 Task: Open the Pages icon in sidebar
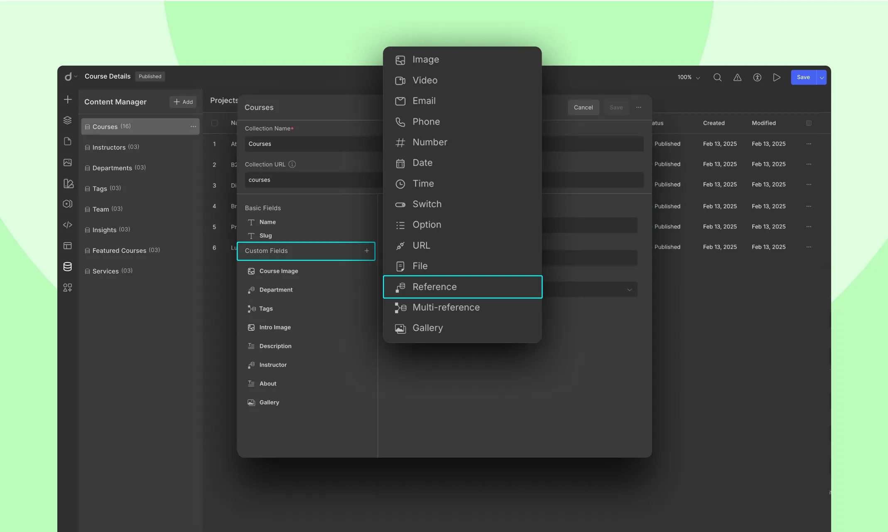[x=68, y=141]
